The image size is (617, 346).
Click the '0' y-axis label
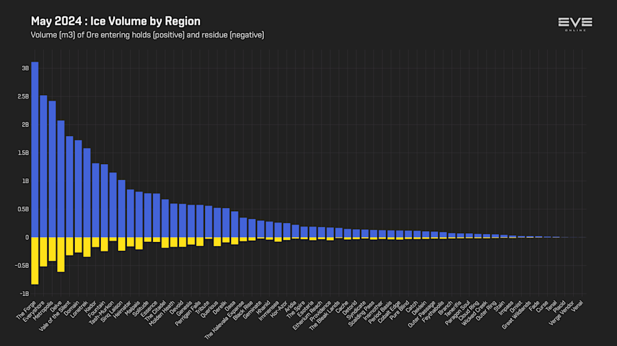[27, 237]
